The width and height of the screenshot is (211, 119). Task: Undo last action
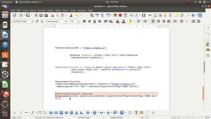(77, 15)
